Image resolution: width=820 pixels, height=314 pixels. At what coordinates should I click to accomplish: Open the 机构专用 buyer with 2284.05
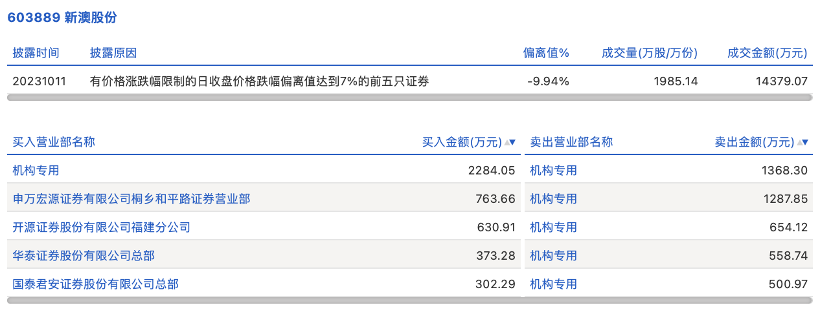point(36,171)
